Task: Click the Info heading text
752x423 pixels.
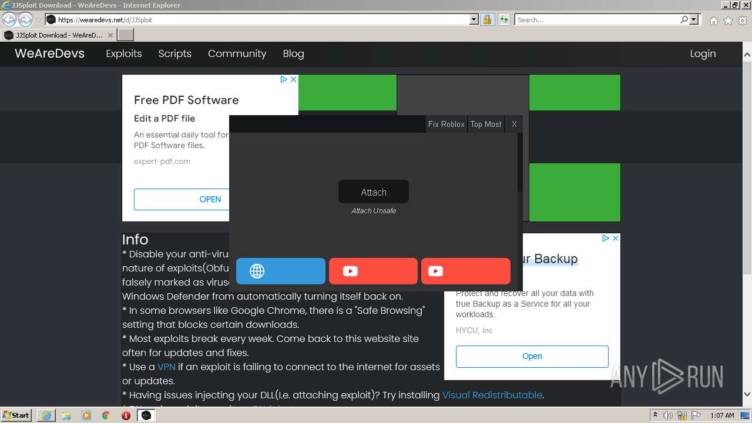Action: point(135,240)
